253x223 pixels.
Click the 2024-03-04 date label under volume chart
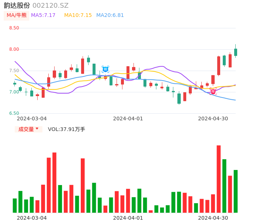(32, 218)
